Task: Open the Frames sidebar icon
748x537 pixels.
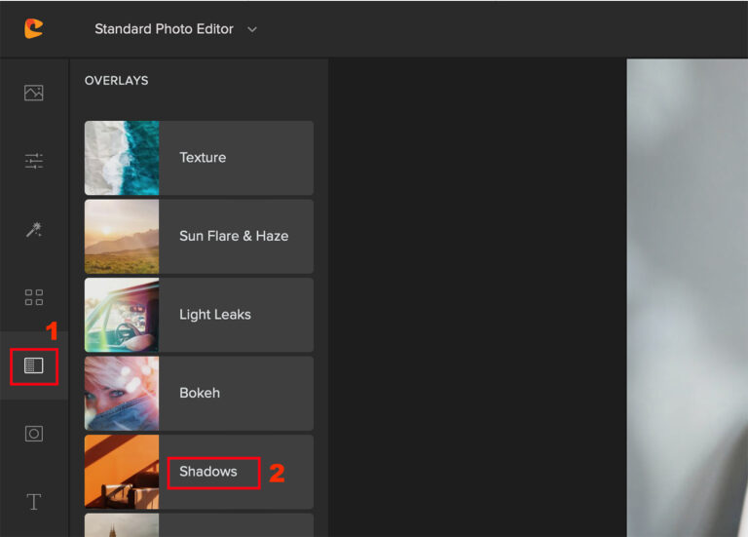Action: coord(34,434)
